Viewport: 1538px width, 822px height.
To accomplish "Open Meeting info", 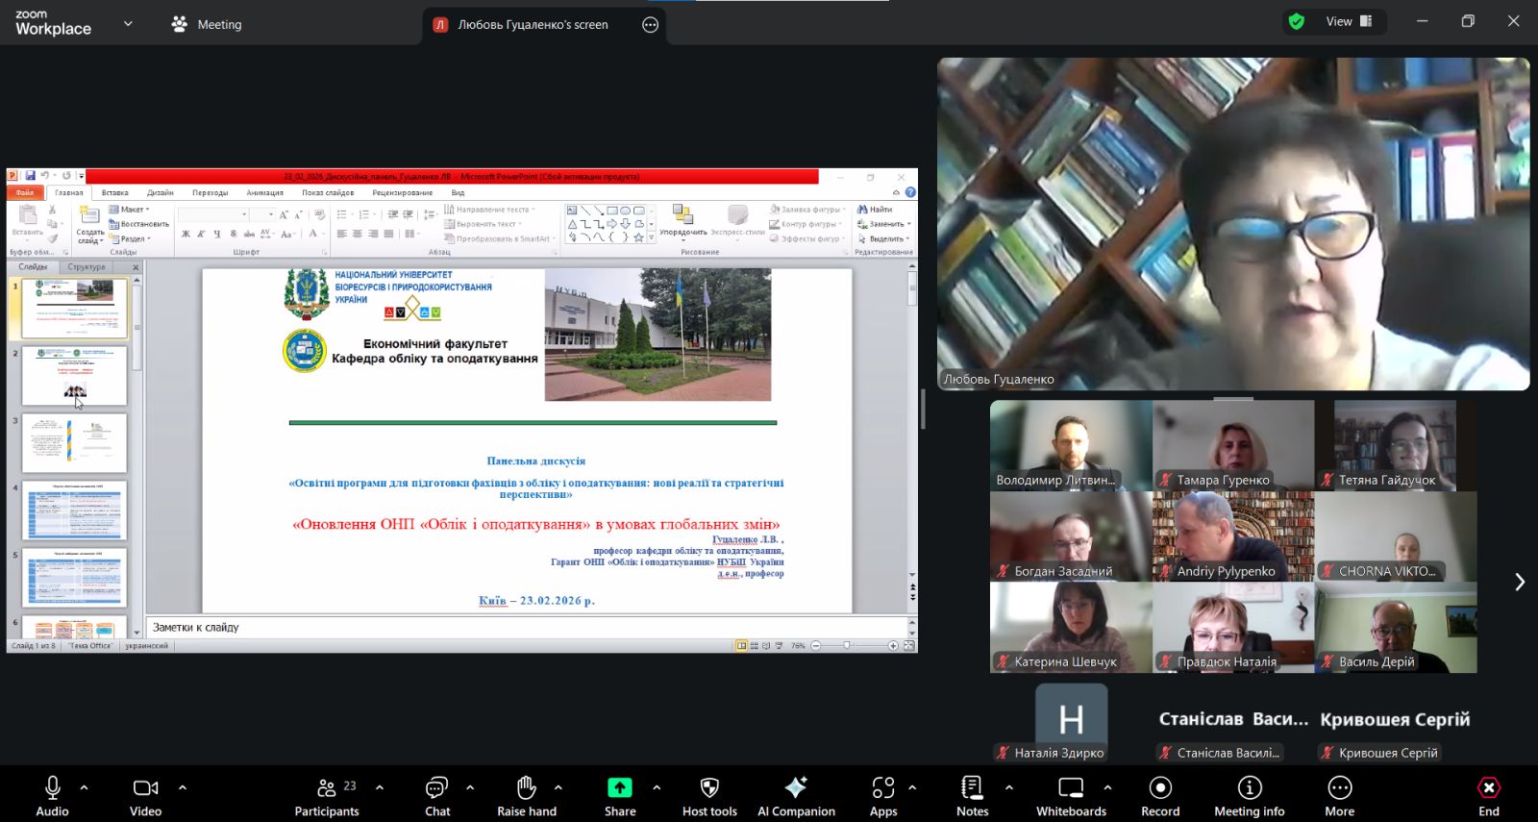I will click(1249, 795).
